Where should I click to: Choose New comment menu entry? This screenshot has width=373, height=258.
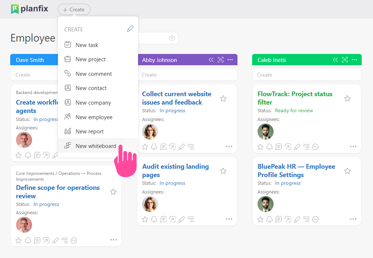pos(98,74)
